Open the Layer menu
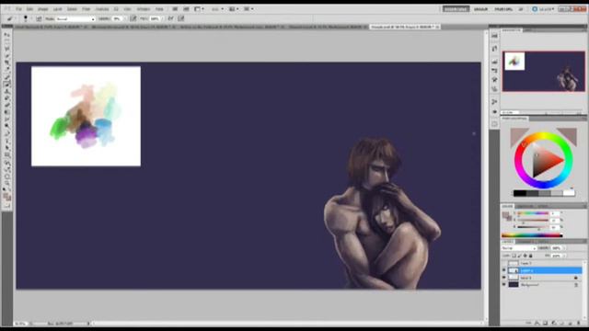This screenshot has width=589, height=331. (x=57, y=9)
